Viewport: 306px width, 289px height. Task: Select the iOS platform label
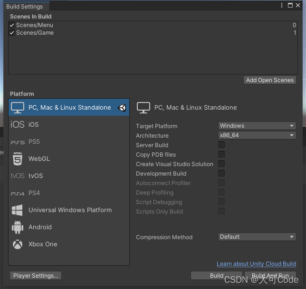(34, 124)
